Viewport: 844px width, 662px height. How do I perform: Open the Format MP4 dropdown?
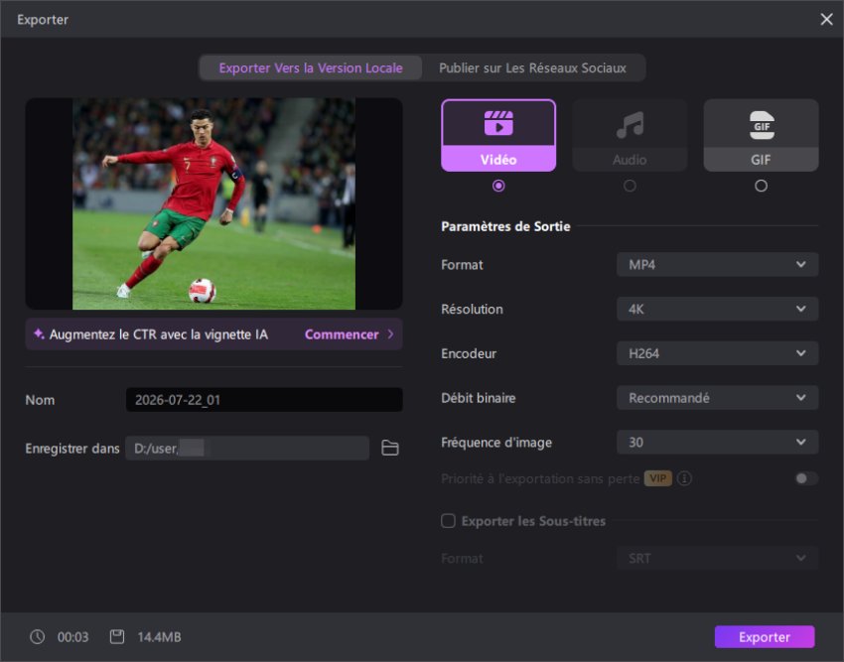[718, 264]
